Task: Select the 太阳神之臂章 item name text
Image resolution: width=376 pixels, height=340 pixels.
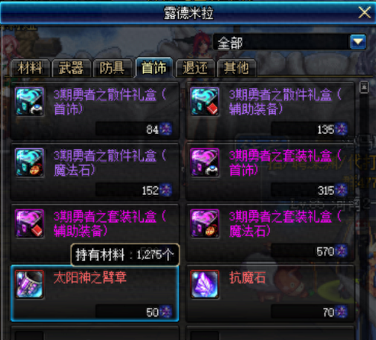Action: [x=90, y=277]
